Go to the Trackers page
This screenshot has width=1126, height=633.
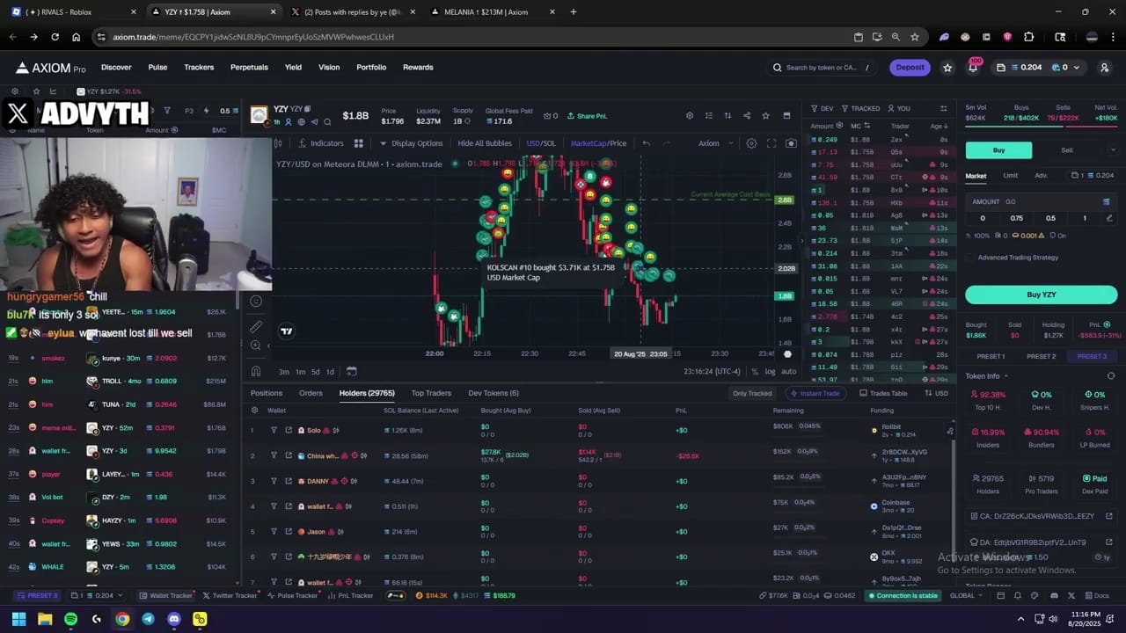pyautogui.click(x=199, y=68)
